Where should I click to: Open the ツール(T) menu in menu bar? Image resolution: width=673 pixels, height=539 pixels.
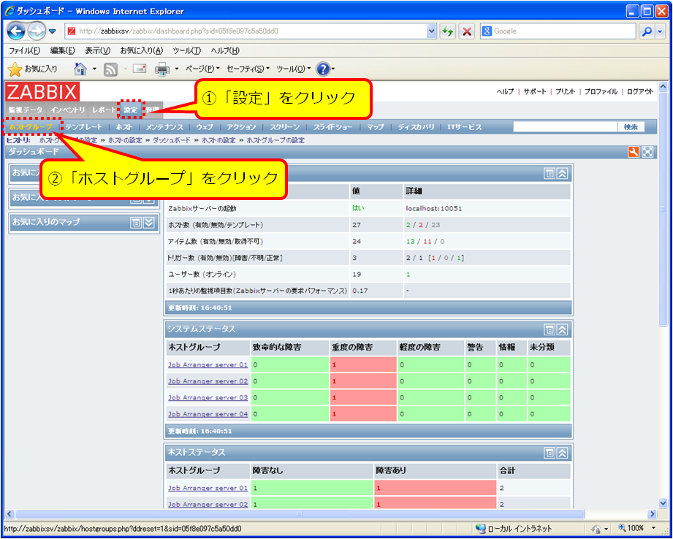pyautogui.click(x=187, y=50)
